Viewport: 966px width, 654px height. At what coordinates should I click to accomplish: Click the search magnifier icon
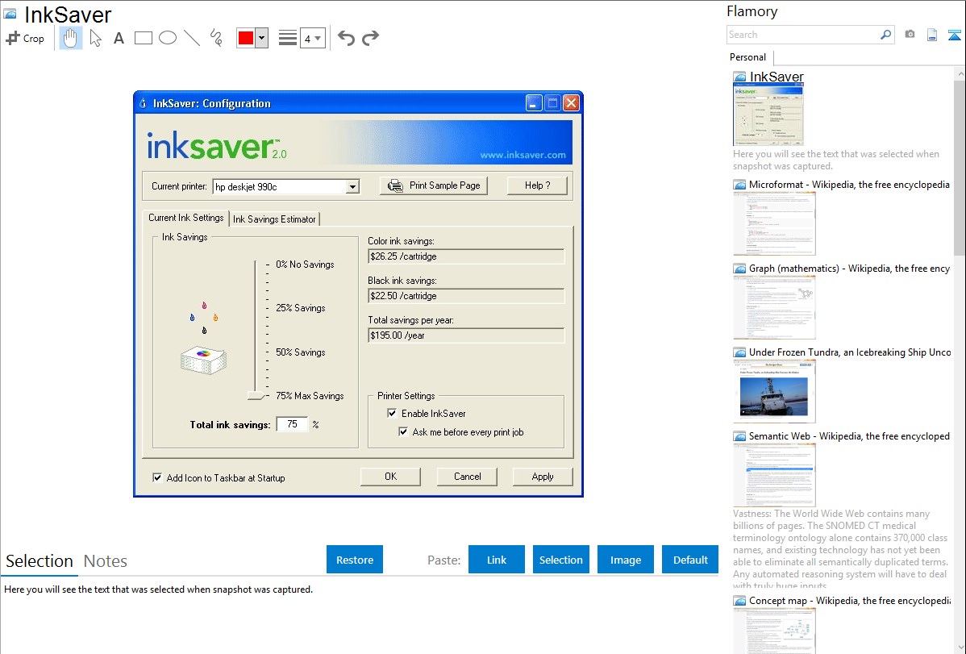click(886, 35)
